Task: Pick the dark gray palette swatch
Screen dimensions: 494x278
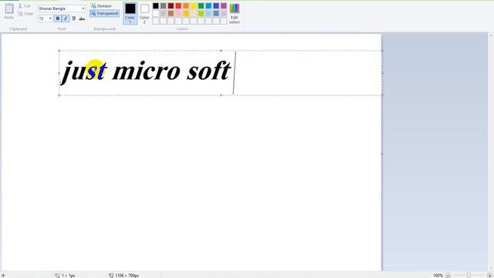Action: (x=163, y=5)
